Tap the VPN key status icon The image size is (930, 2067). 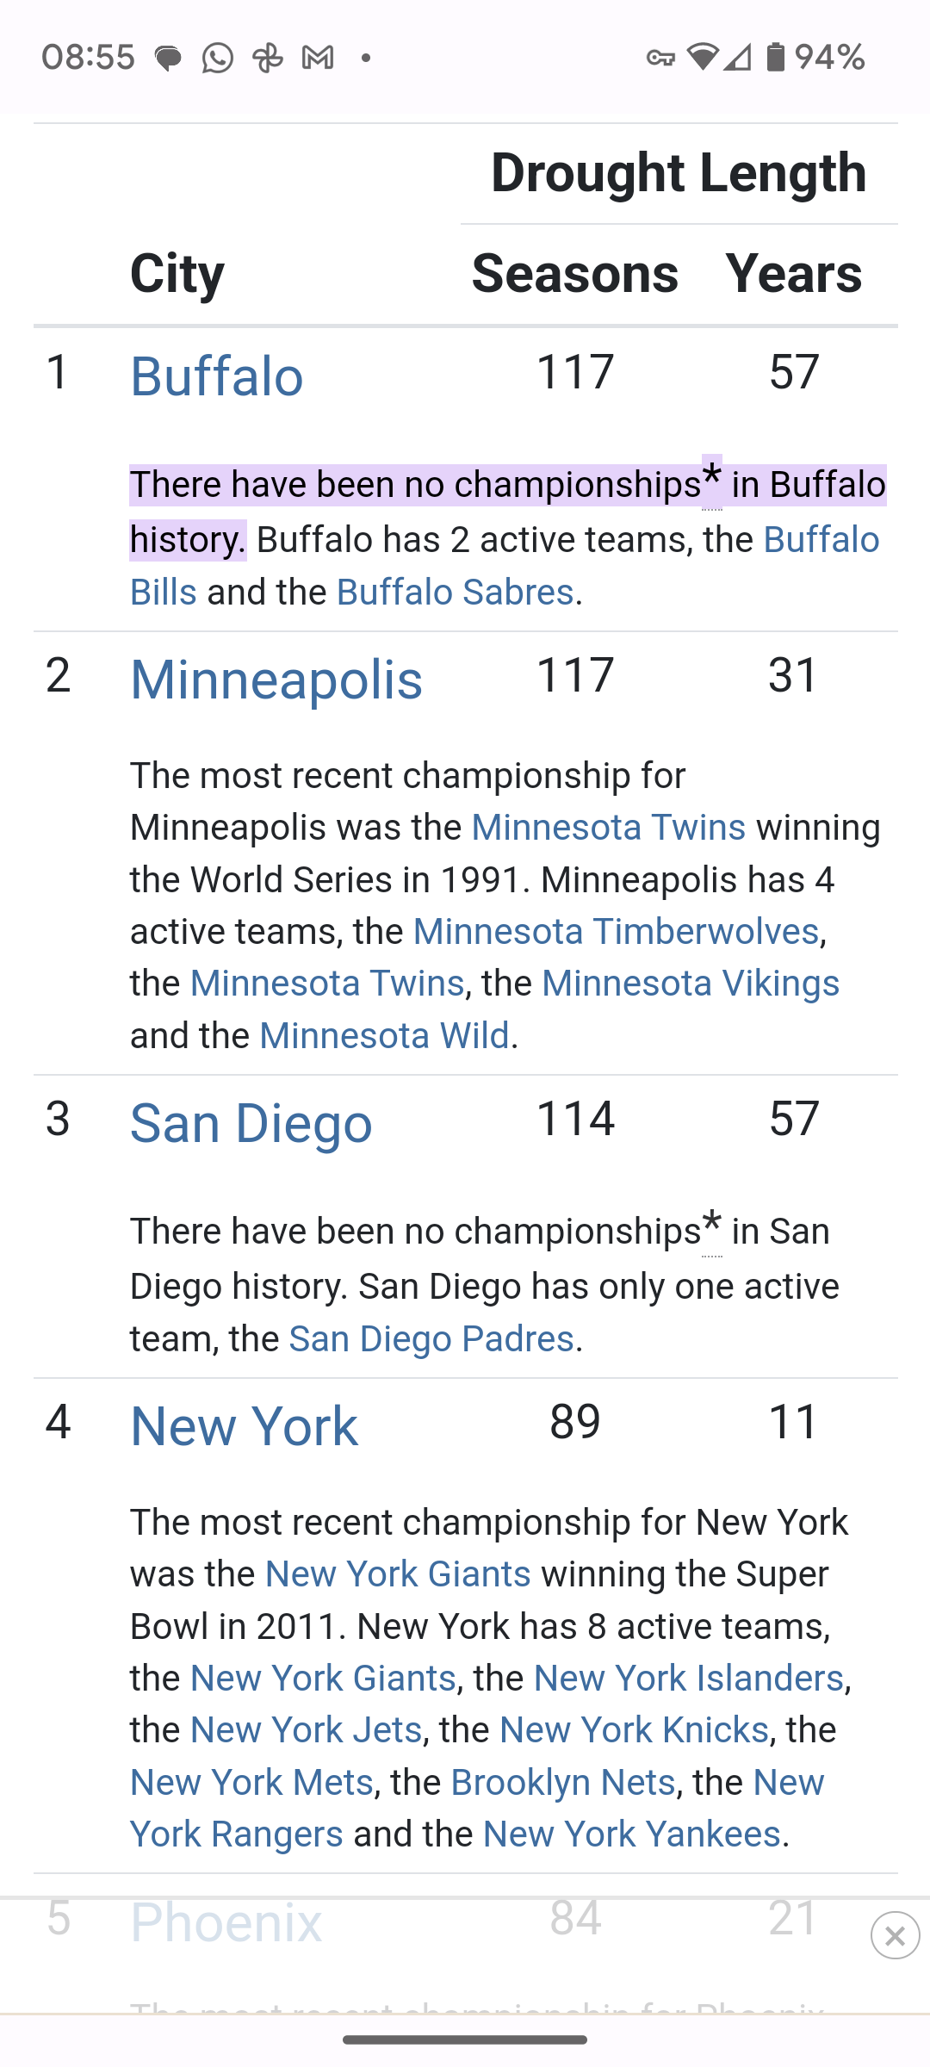pyautogui.click(x=660, y=59)
